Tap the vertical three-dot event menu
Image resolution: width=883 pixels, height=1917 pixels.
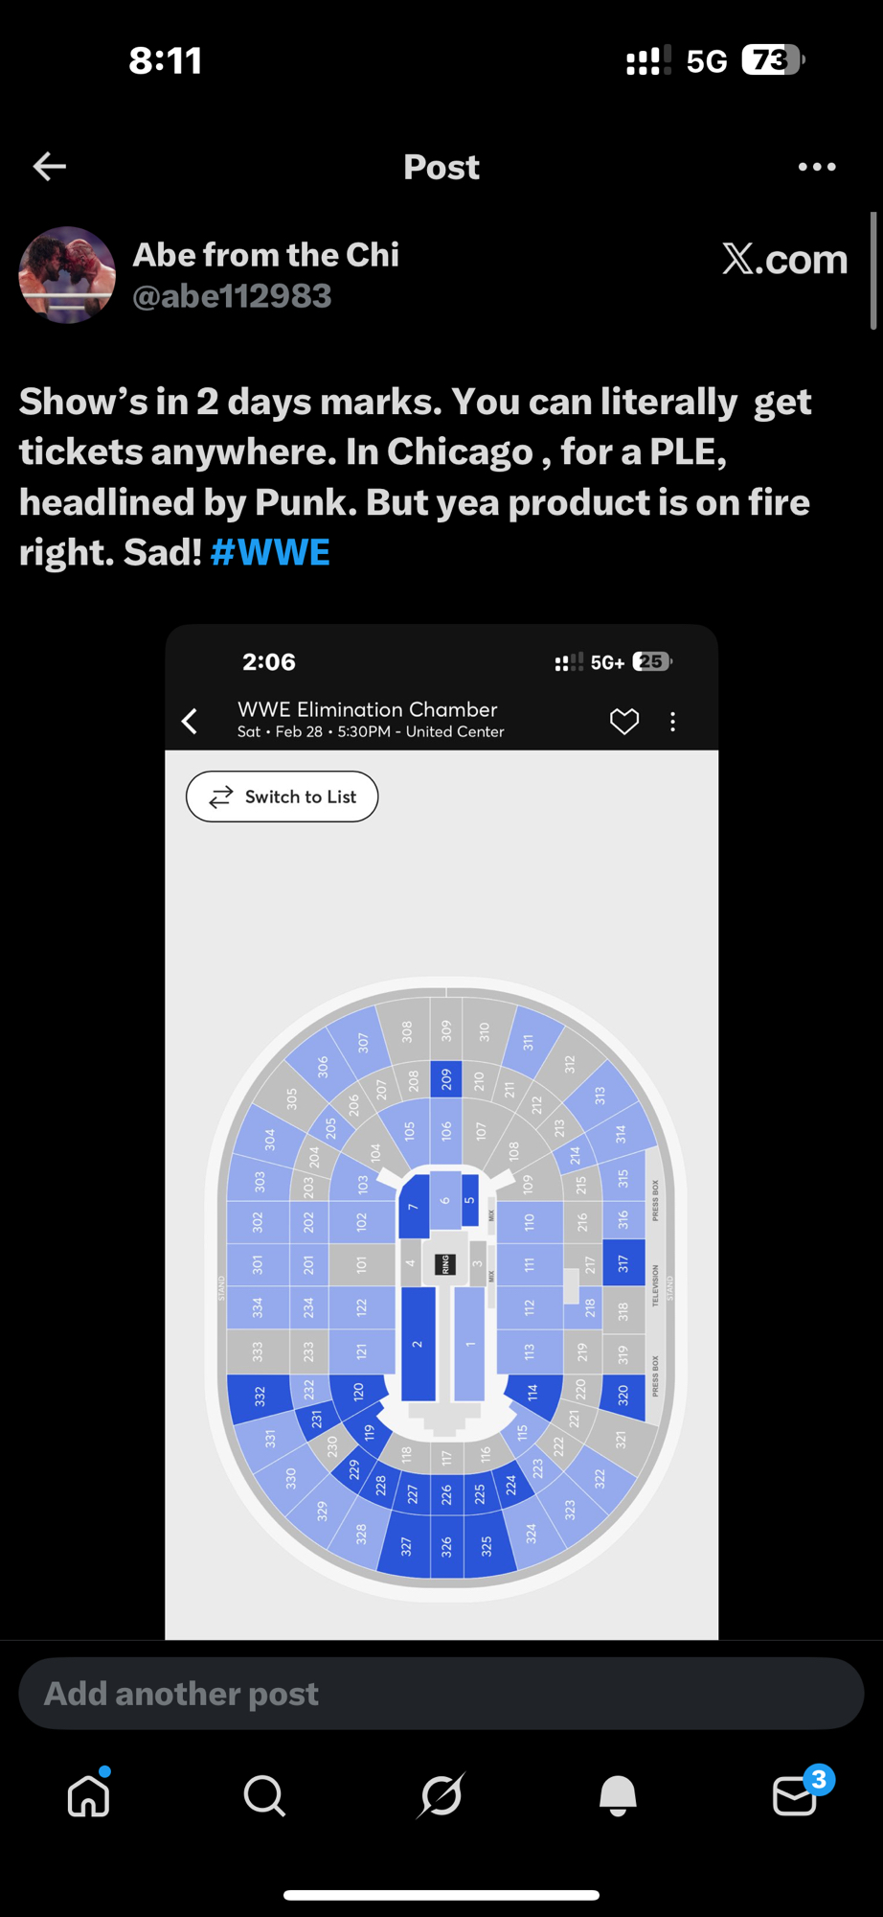673,721
